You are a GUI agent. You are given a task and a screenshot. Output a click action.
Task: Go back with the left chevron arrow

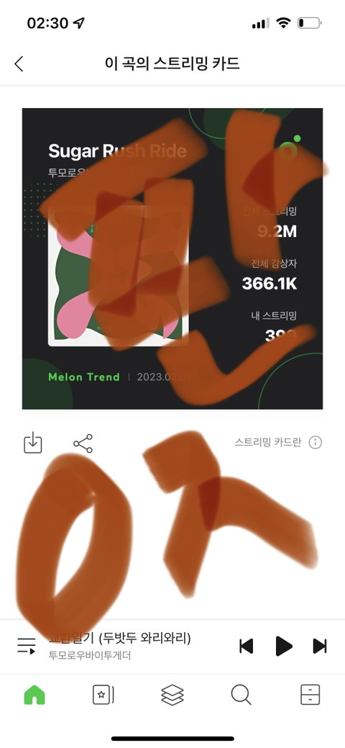pyautogui.click(x=19, y=63)
